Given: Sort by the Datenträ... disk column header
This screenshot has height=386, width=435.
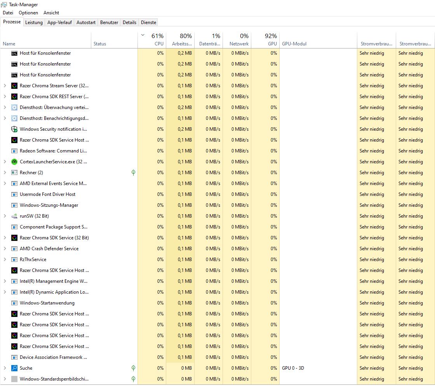Looking at the screenshot, I should click(209, 40).
